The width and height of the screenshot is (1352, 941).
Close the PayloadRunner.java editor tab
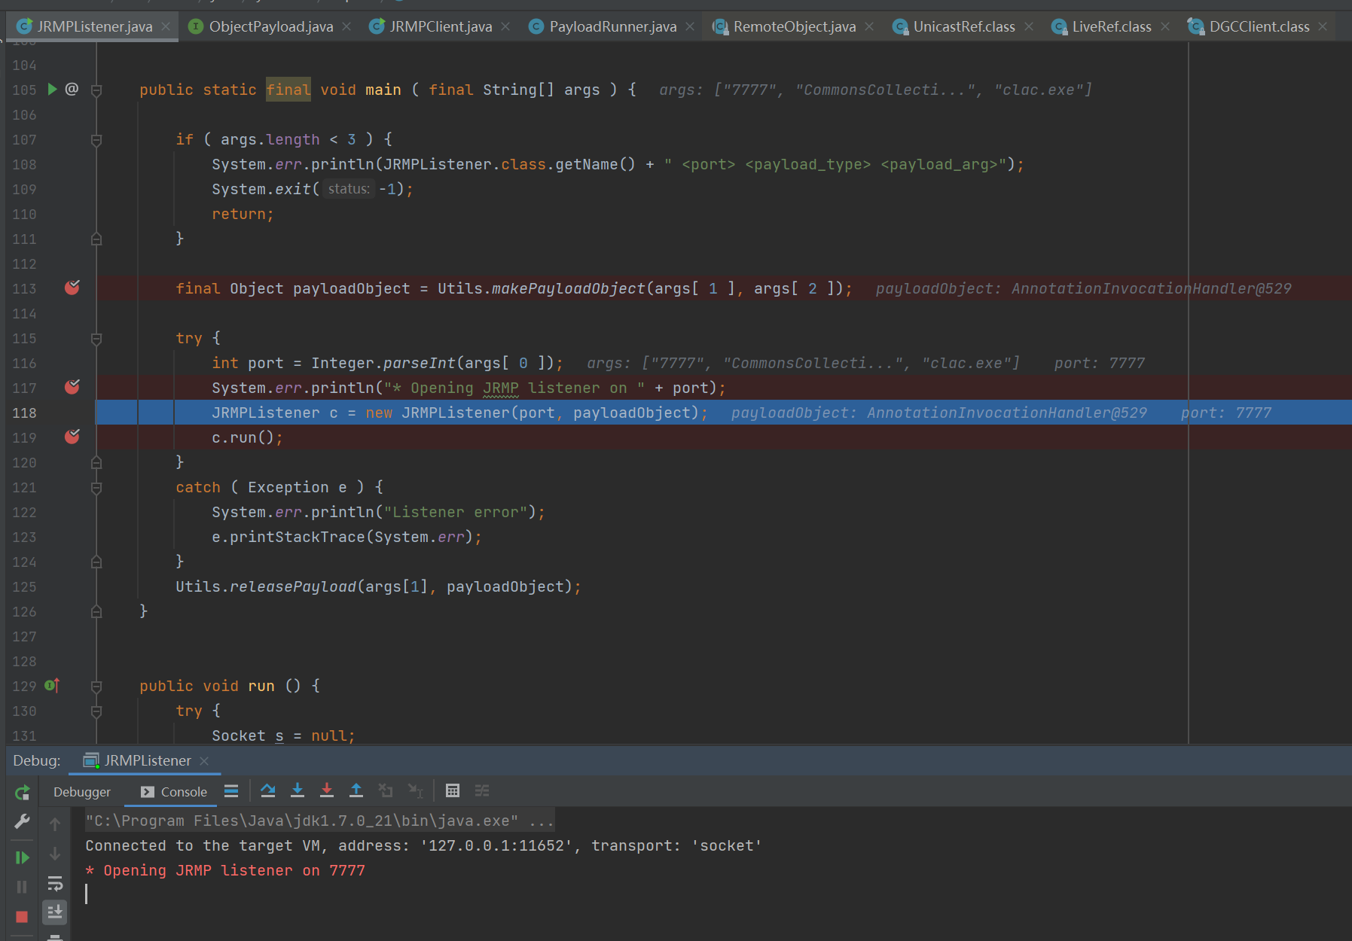[690, 26]
